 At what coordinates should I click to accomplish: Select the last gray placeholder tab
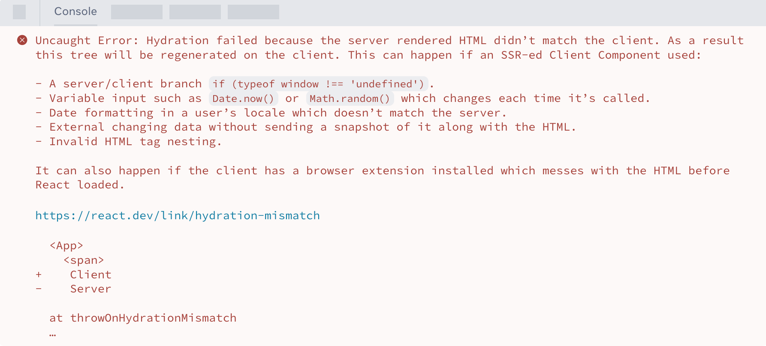pyautogui.click(x=253, y=12)
